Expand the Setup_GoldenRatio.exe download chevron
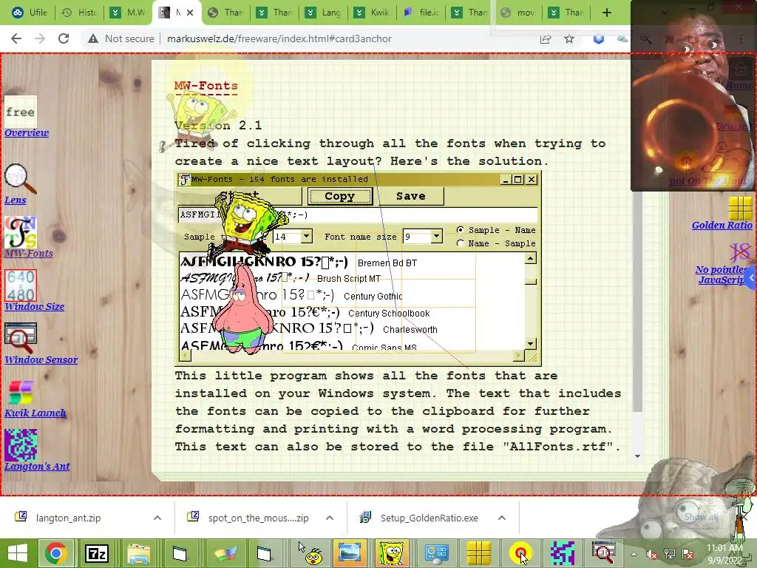757x568 pixels. pos(502,518)
